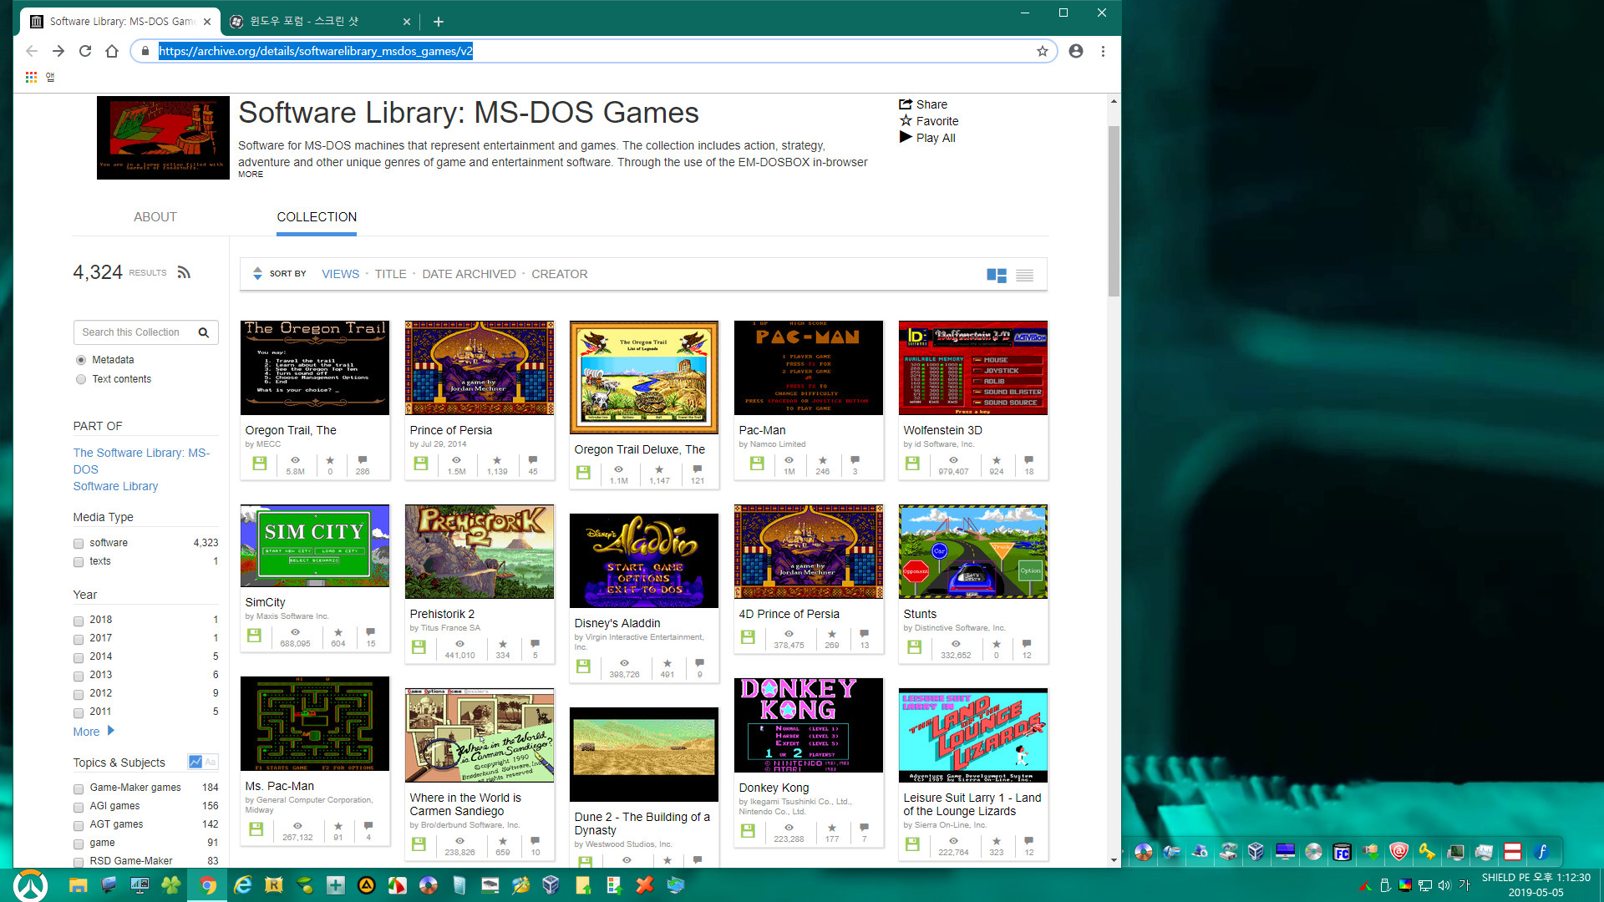Sort by CREATOR
Image resolution: width=1604 pixels, height=902 pixels.
pos(560,274)
